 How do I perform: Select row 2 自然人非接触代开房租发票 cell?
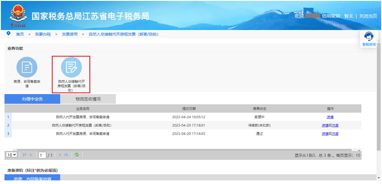(x=82, y=125)
